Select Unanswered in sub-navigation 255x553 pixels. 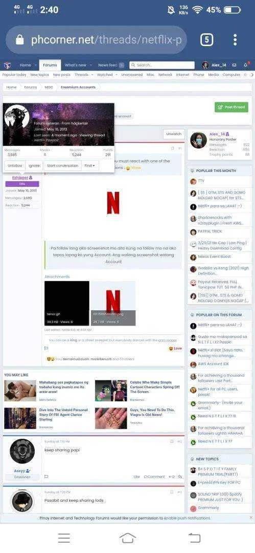[132, 75]
